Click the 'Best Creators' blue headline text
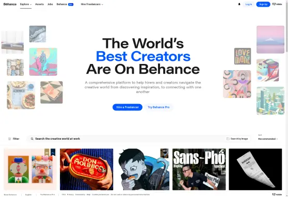The width and height of the screenshot is (288, 197). coord(143,56)
